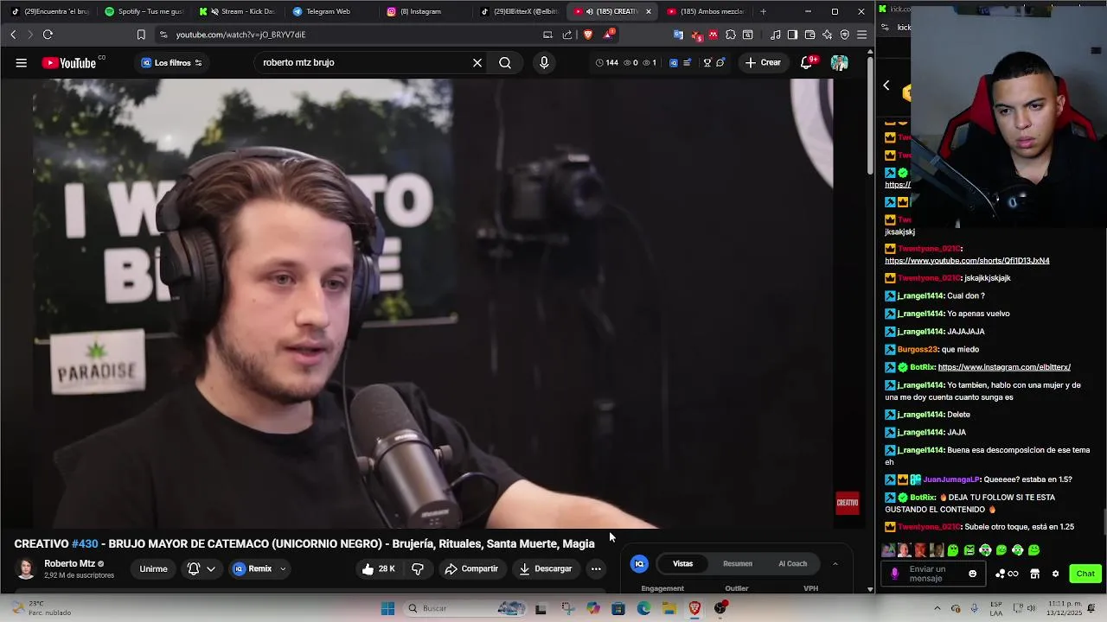Open the Brave playlist music-note icon
Viewport: 1107px width, 622px height.
pos(775,35)
